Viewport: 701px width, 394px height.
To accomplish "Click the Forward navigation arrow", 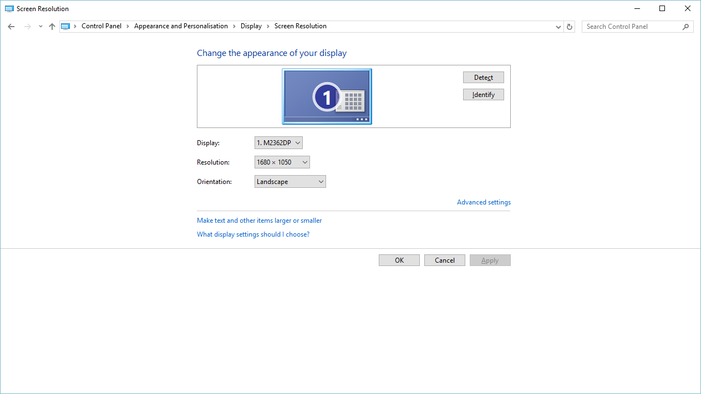I will tap(27, 27).
